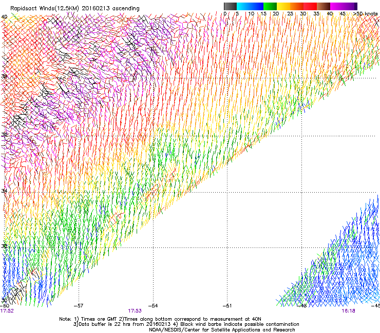Click the longitude label '-51'
380x333 pixels.
(x=227, y=306)
